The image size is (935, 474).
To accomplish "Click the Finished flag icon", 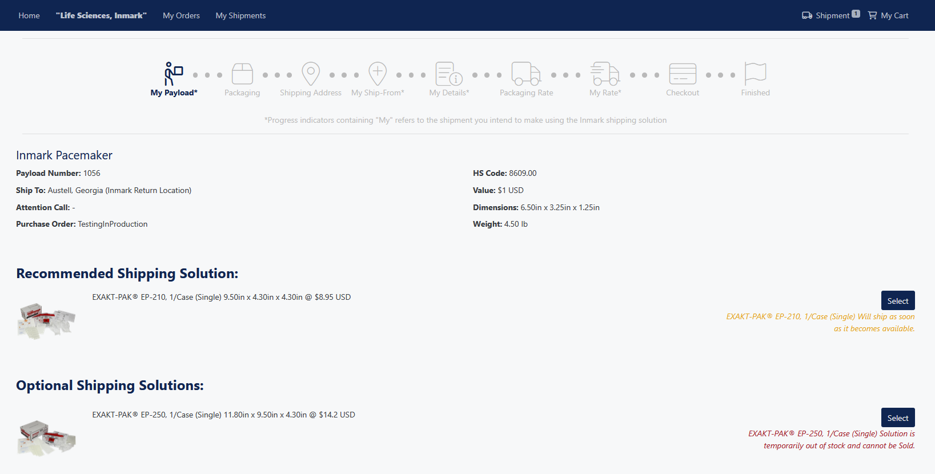I will [x=755, y=74].
